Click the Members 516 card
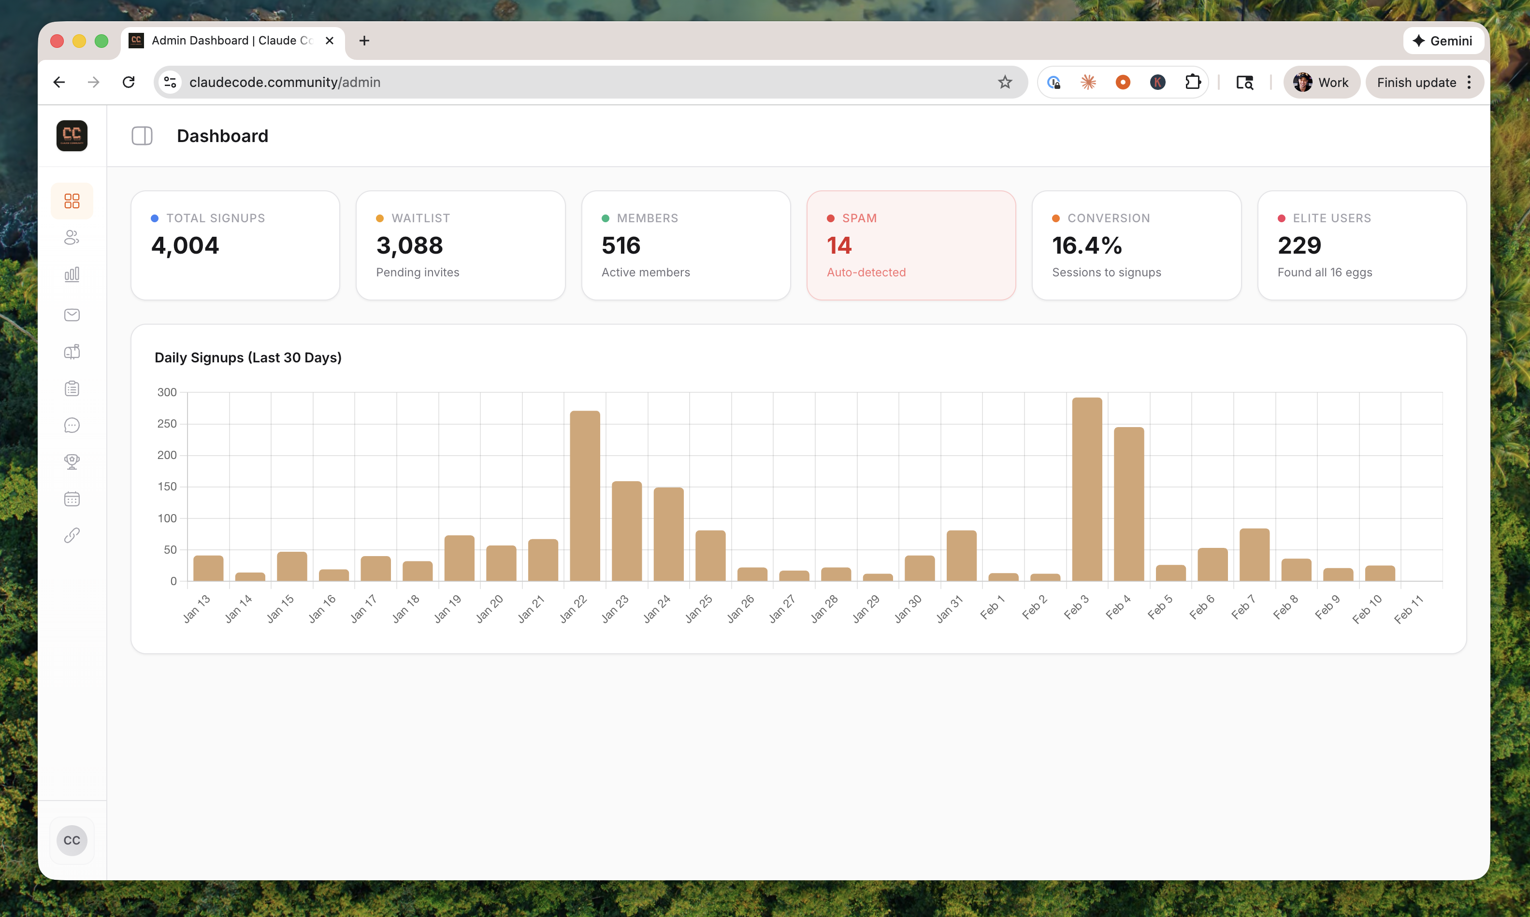This screenshot has height=917, width=1530. point(686,245)
